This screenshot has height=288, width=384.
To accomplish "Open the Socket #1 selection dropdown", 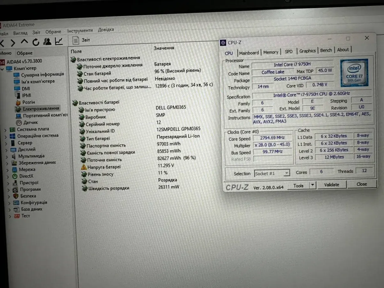I will (x=287, y=173).
